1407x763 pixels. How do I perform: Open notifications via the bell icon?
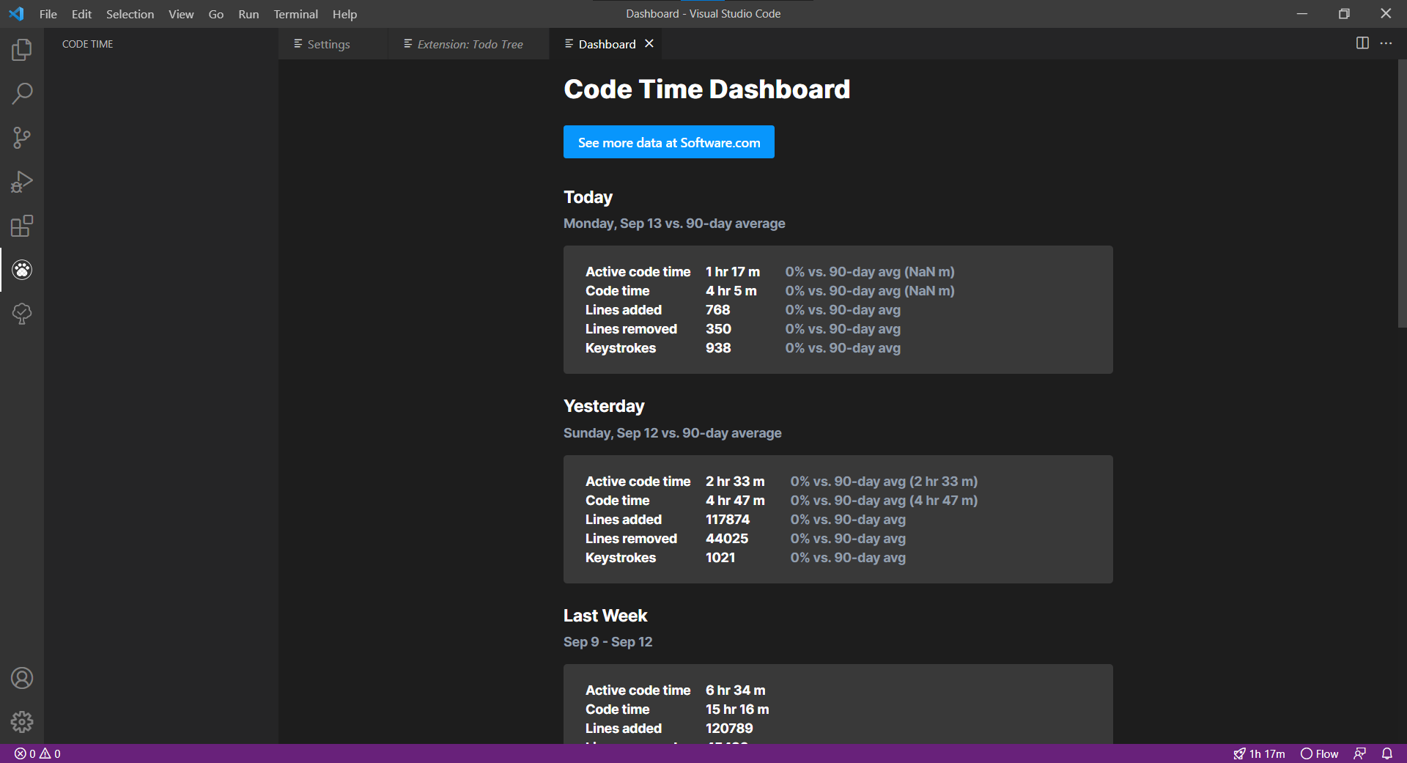(1387, 753)
